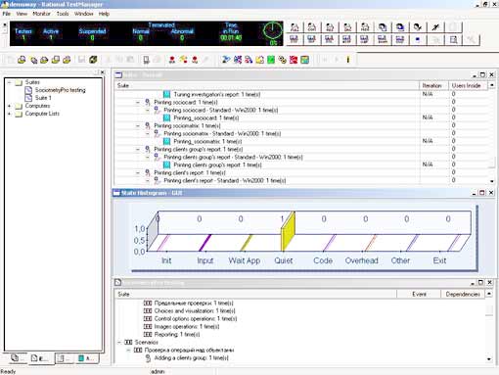This screenshot has width=499, height=375.
Task: Collapse the Scenarios node in lower panel
Action: click(x=119, y=342)
